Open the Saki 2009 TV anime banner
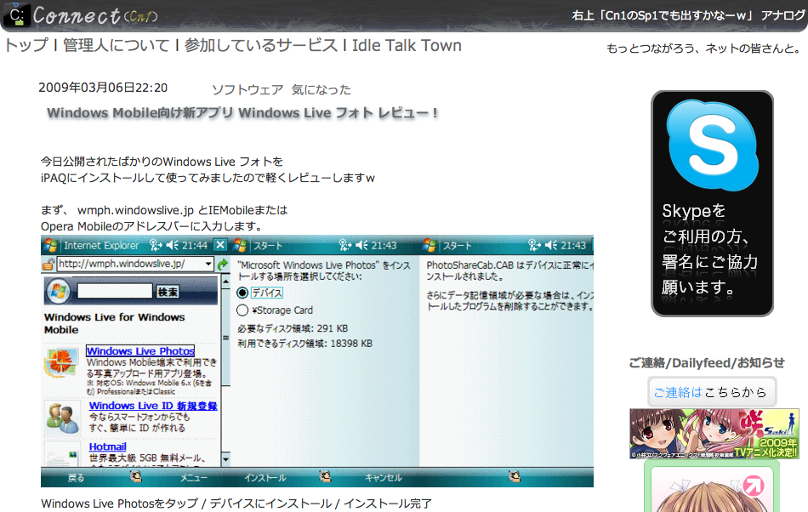 tap(714, 434)
